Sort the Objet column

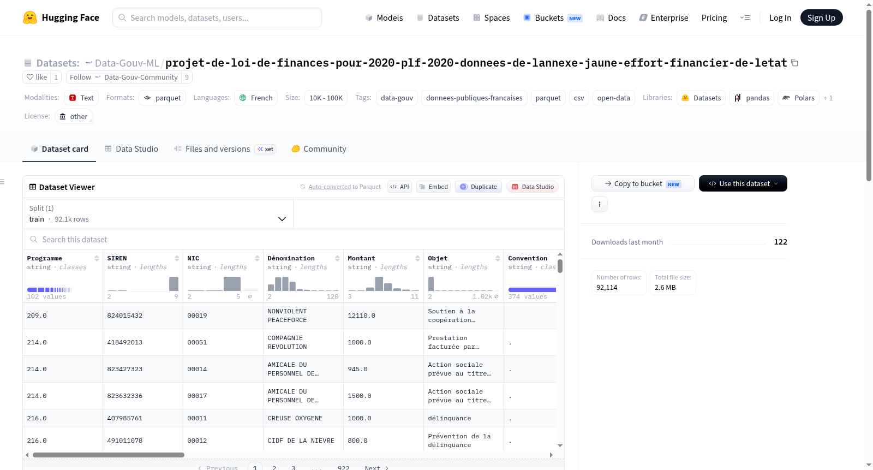click(x=498, y=258)
